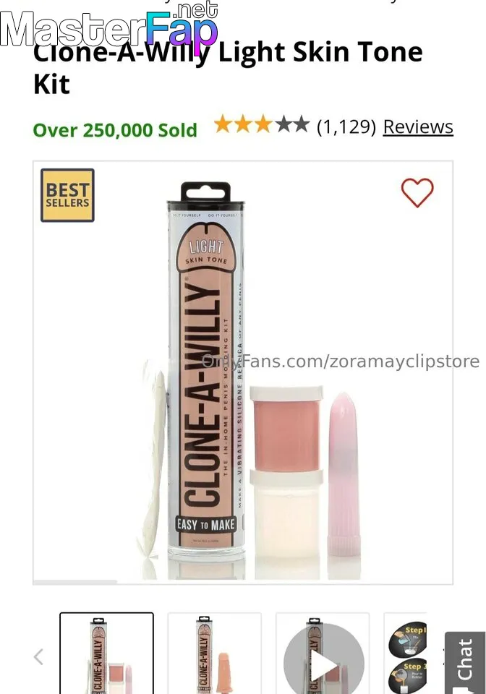Click the Over 250,000 Sold text
Screen dimensions: 486x694
[x=115, y=130]
